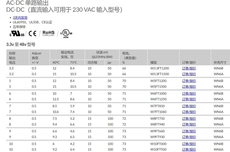Click the cURus recognized component logo
The width and height of the screenshot is (230, 152).
coord(17,34)
